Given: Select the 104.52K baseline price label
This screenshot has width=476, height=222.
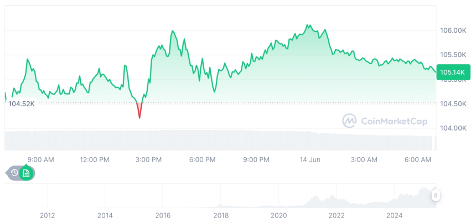Looking at the screenshot, I should [22, 104].
